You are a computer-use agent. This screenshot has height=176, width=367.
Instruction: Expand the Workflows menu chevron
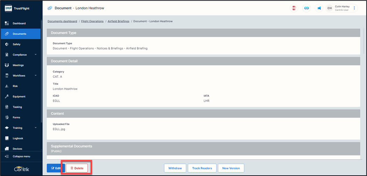coord(36,75)
